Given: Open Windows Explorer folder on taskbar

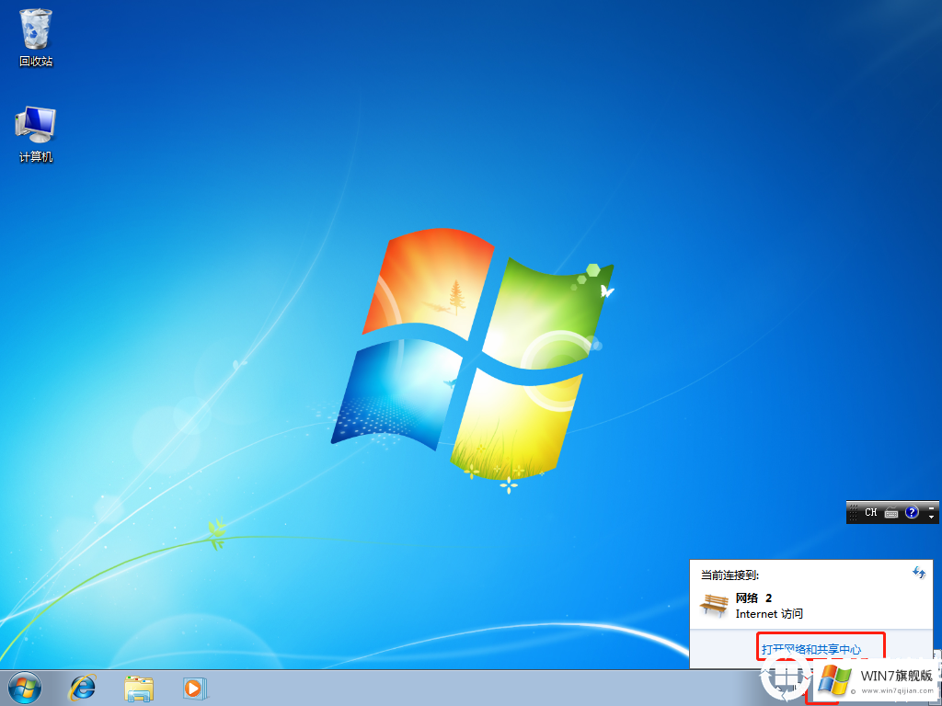Looking at the screenshot, I should coord(139,688).
